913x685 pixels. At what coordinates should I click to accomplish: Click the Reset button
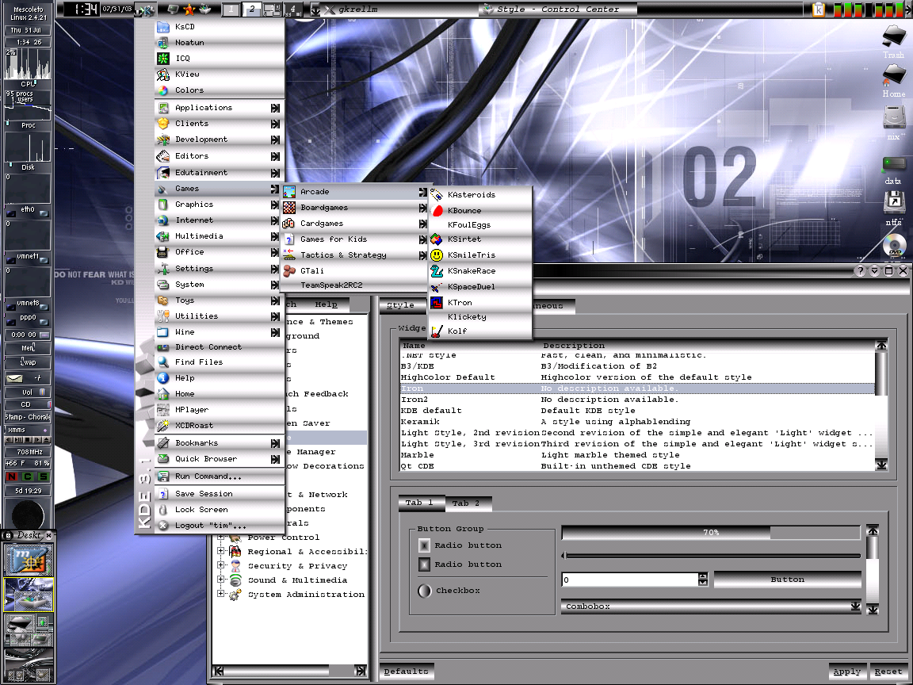pos(888,672)
